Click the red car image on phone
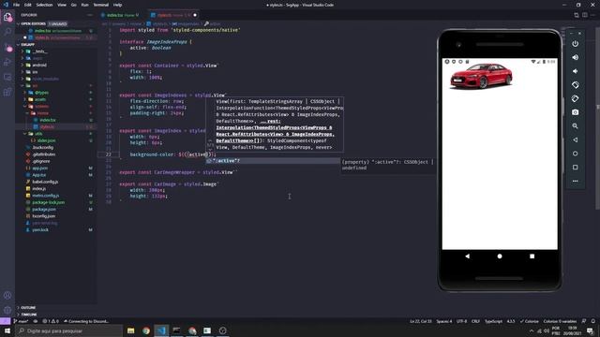 (x=481, y=76)
